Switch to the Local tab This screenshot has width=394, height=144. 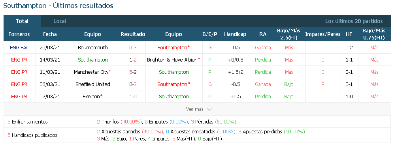(x=60, y=21)
